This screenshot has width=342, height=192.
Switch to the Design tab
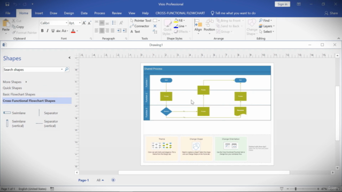click(x=69, y=13)
